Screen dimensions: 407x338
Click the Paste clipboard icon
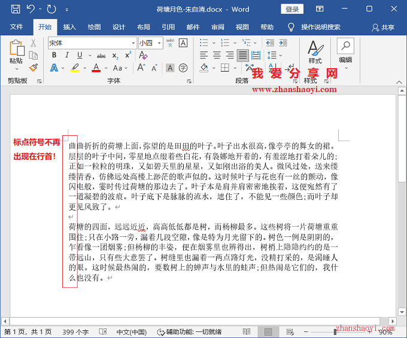click(17, 48)
